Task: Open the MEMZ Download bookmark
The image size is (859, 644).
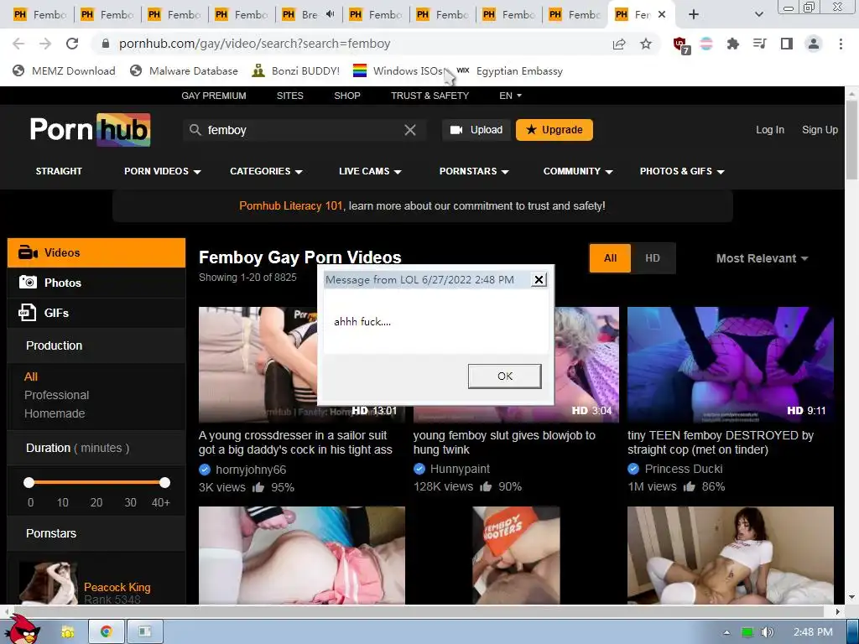Action: 64,70
